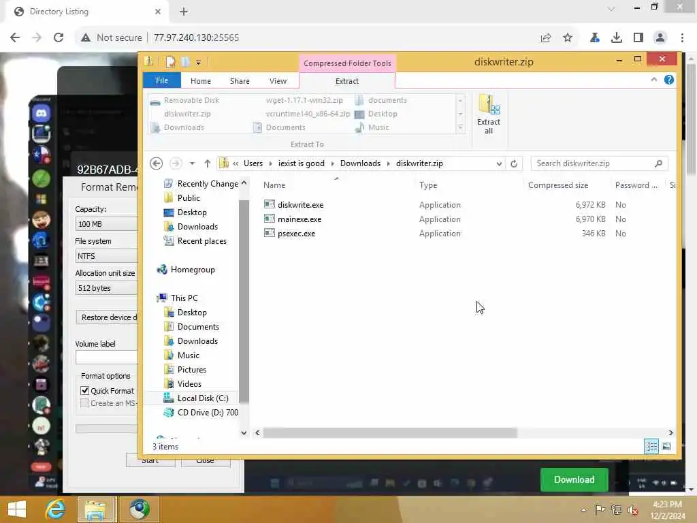Click the Extract all icon
Viewport: 697px width, 523px height.
pyautogui.click(x=489, y=114)
